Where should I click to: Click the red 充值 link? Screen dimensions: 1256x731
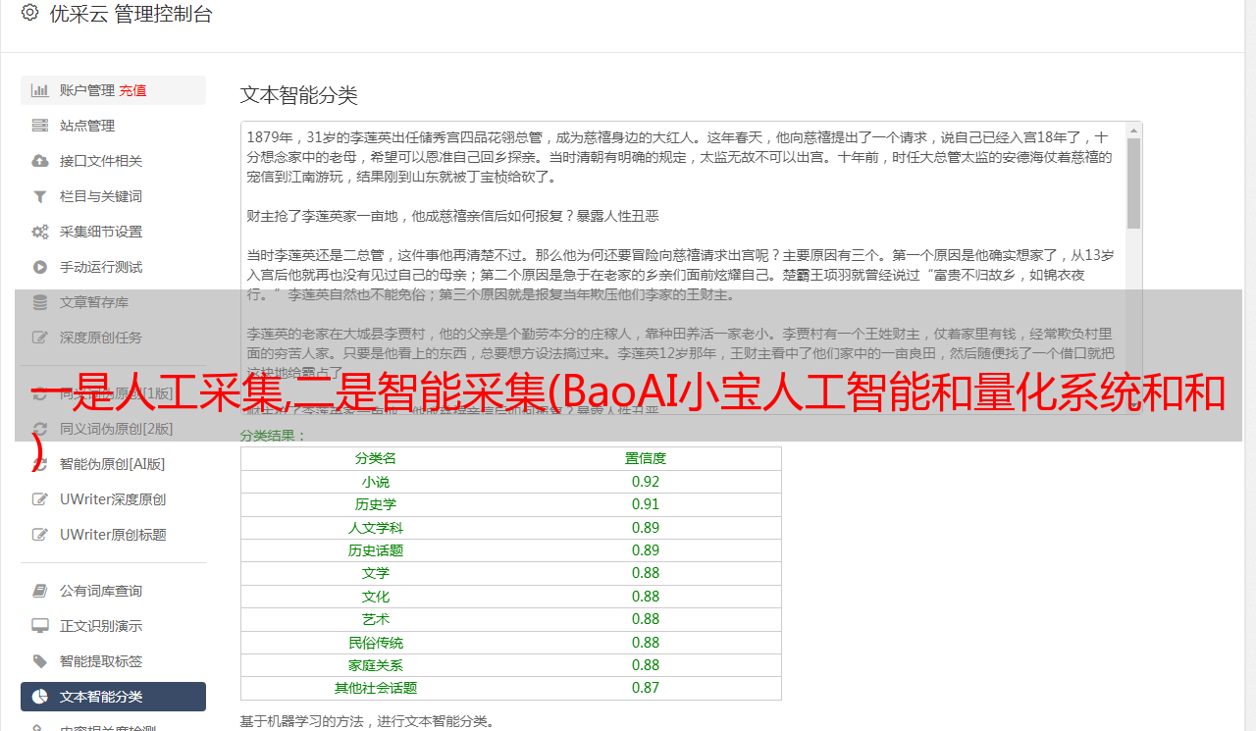132,90
